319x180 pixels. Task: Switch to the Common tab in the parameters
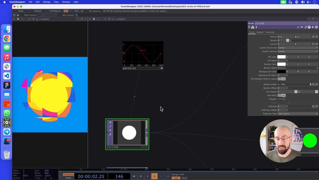[x=270, y=32]
